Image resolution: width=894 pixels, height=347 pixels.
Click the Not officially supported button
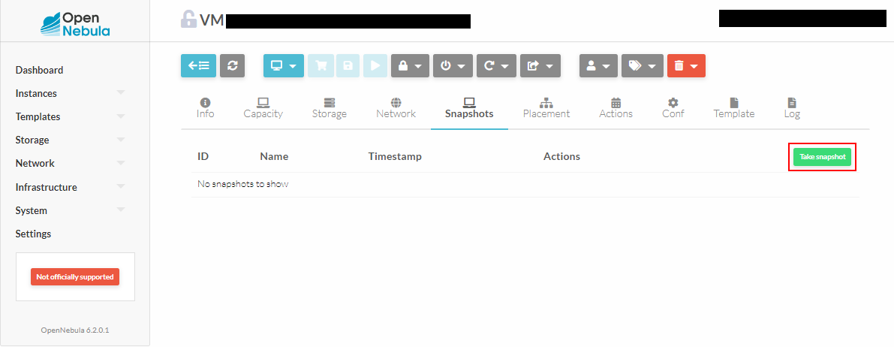point(75,276)
